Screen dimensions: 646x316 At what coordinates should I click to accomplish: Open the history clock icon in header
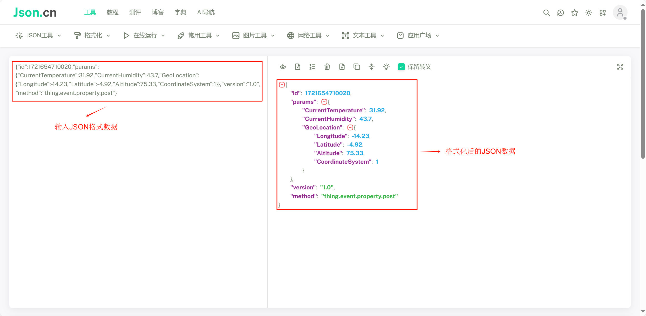point(560,13)
